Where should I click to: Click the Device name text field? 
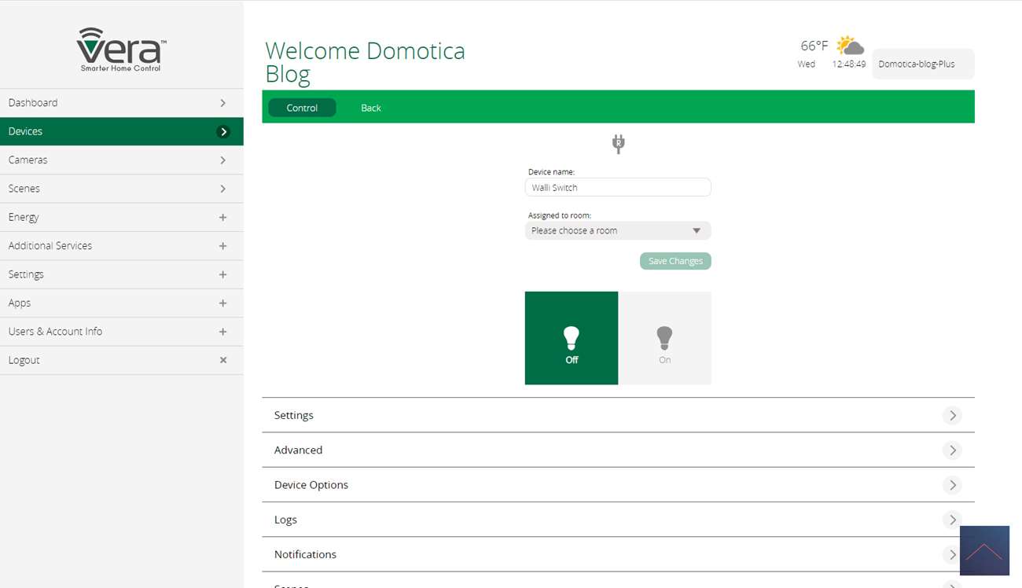(x=617, y=187)
